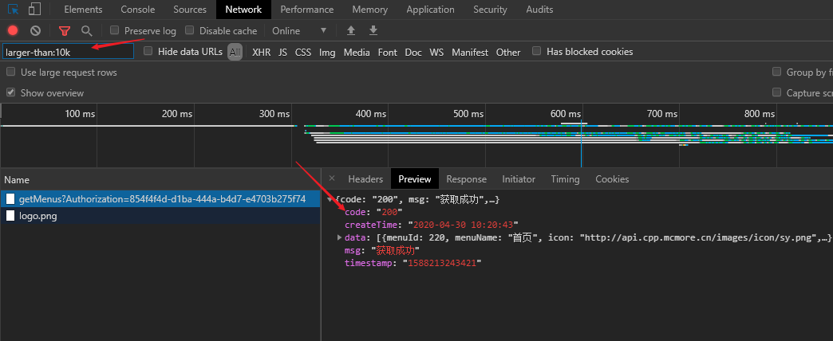833x341 pixels.
Task: Filter requests by Media
Action: click(x=357, y=52)
